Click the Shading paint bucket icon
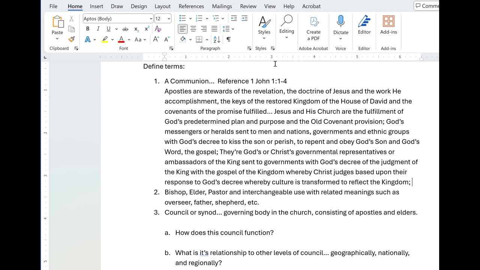Viewport: 480px width, 270px height. pos(183,39)
